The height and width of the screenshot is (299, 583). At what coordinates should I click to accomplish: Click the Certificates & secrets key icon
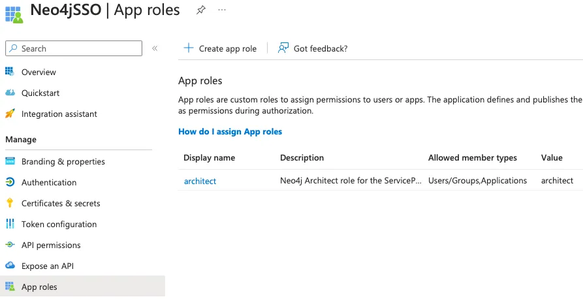(10, 203)
